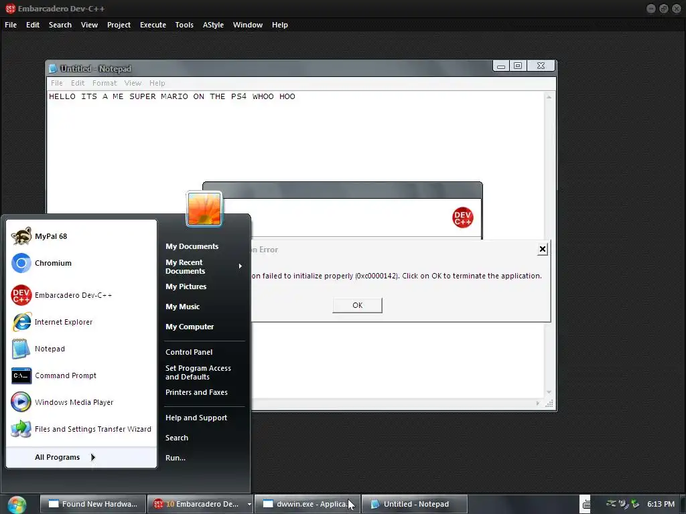686x514 pixels.
Task: Open Help and Support
Action: click(196, 418)
